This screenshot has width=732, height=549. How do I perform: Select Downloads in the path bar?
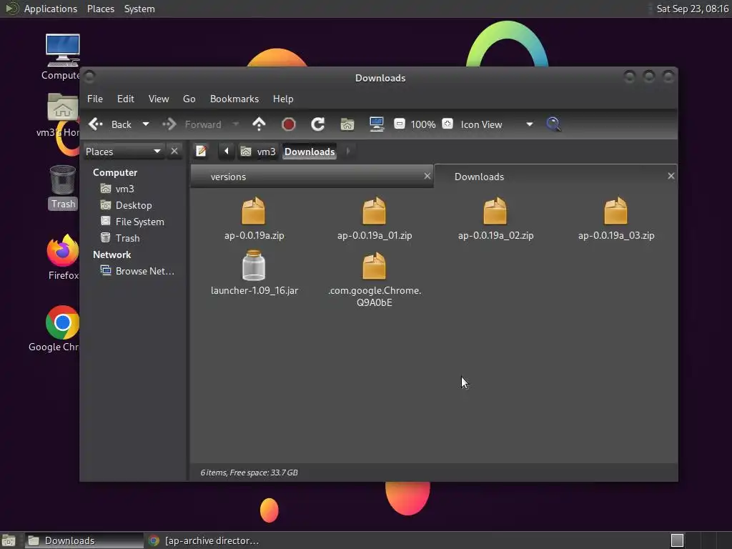310,152
